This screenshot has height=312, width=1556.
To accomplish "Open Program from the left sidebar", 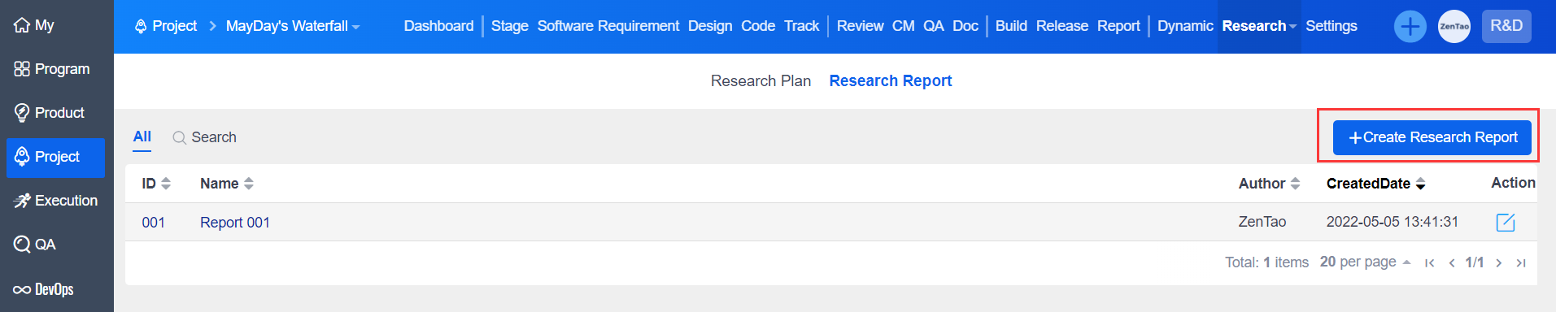I will [52, 69].
